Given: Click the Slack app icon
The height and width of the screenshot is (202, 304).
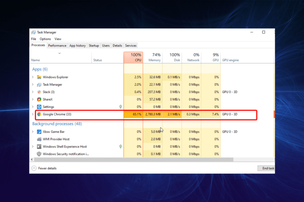Looking at the screenshot, I should [x=39, y=92].
